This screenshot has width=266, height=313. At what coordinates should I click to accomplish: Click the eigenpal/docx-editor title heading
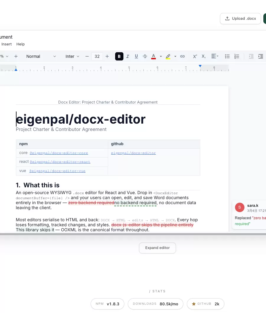coord(81,119)
